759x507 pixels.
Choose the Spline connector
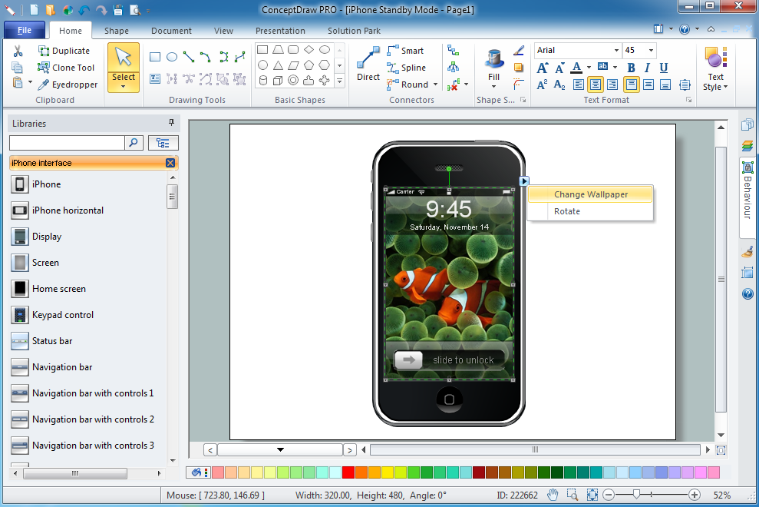pos(406,68)
